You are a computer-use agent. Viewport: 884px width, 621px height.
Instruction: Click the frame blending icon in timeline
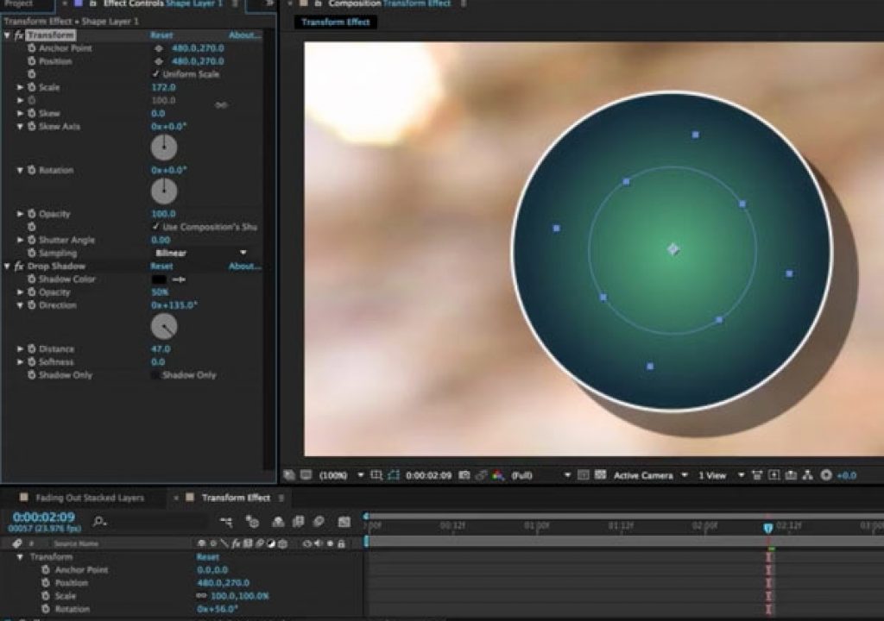[298, 522]
